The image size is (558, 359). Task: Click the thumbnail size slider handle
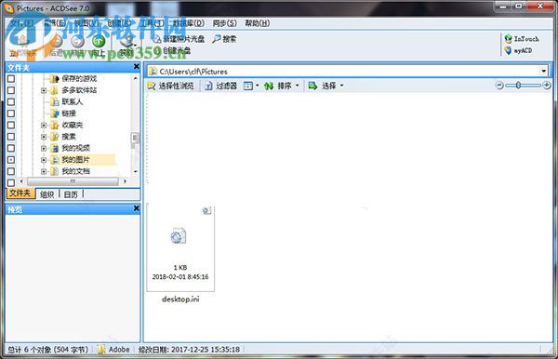519,86
